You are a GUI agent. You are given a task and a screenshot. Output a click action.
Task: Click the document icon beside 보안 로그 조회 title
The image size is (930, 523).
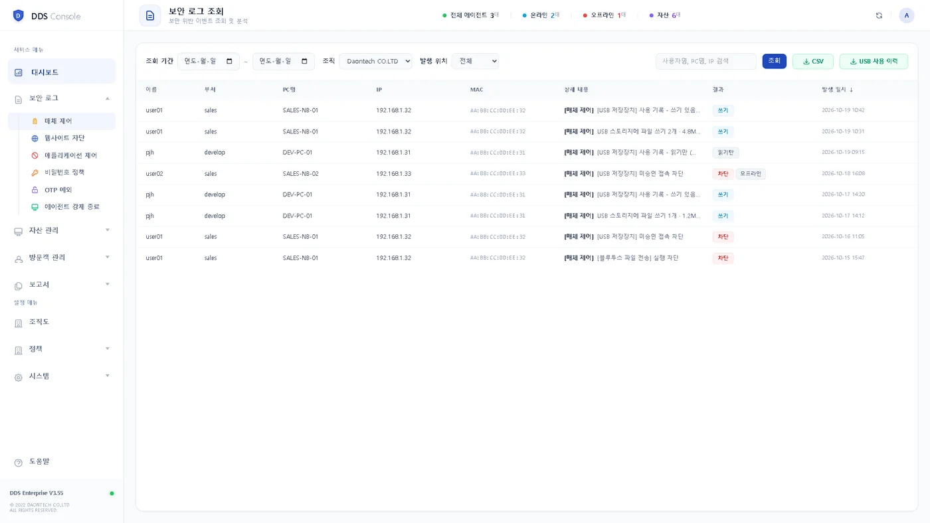click(x=150, y=15)
